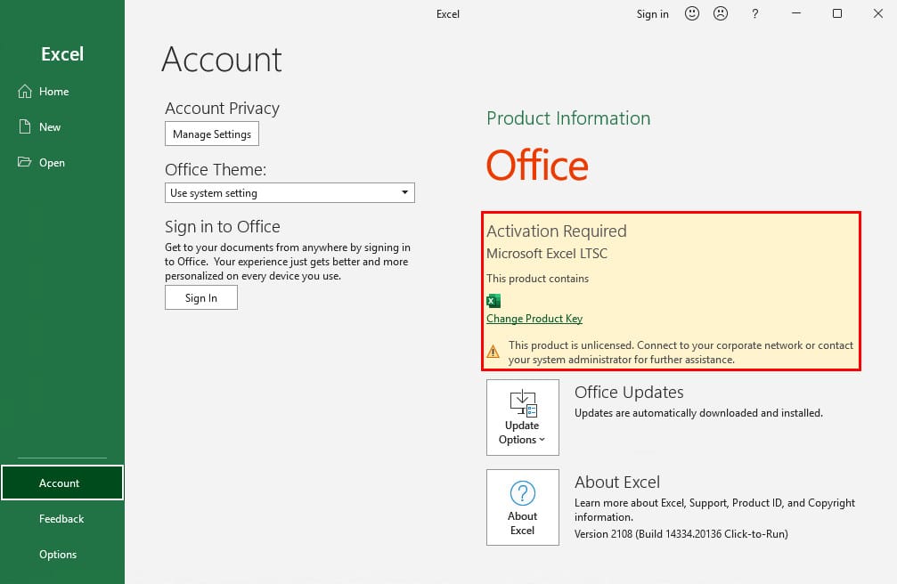Click the unlicensed product warning triangle icon
Viewport: 897px width, 584px height.
coord(493,351)
